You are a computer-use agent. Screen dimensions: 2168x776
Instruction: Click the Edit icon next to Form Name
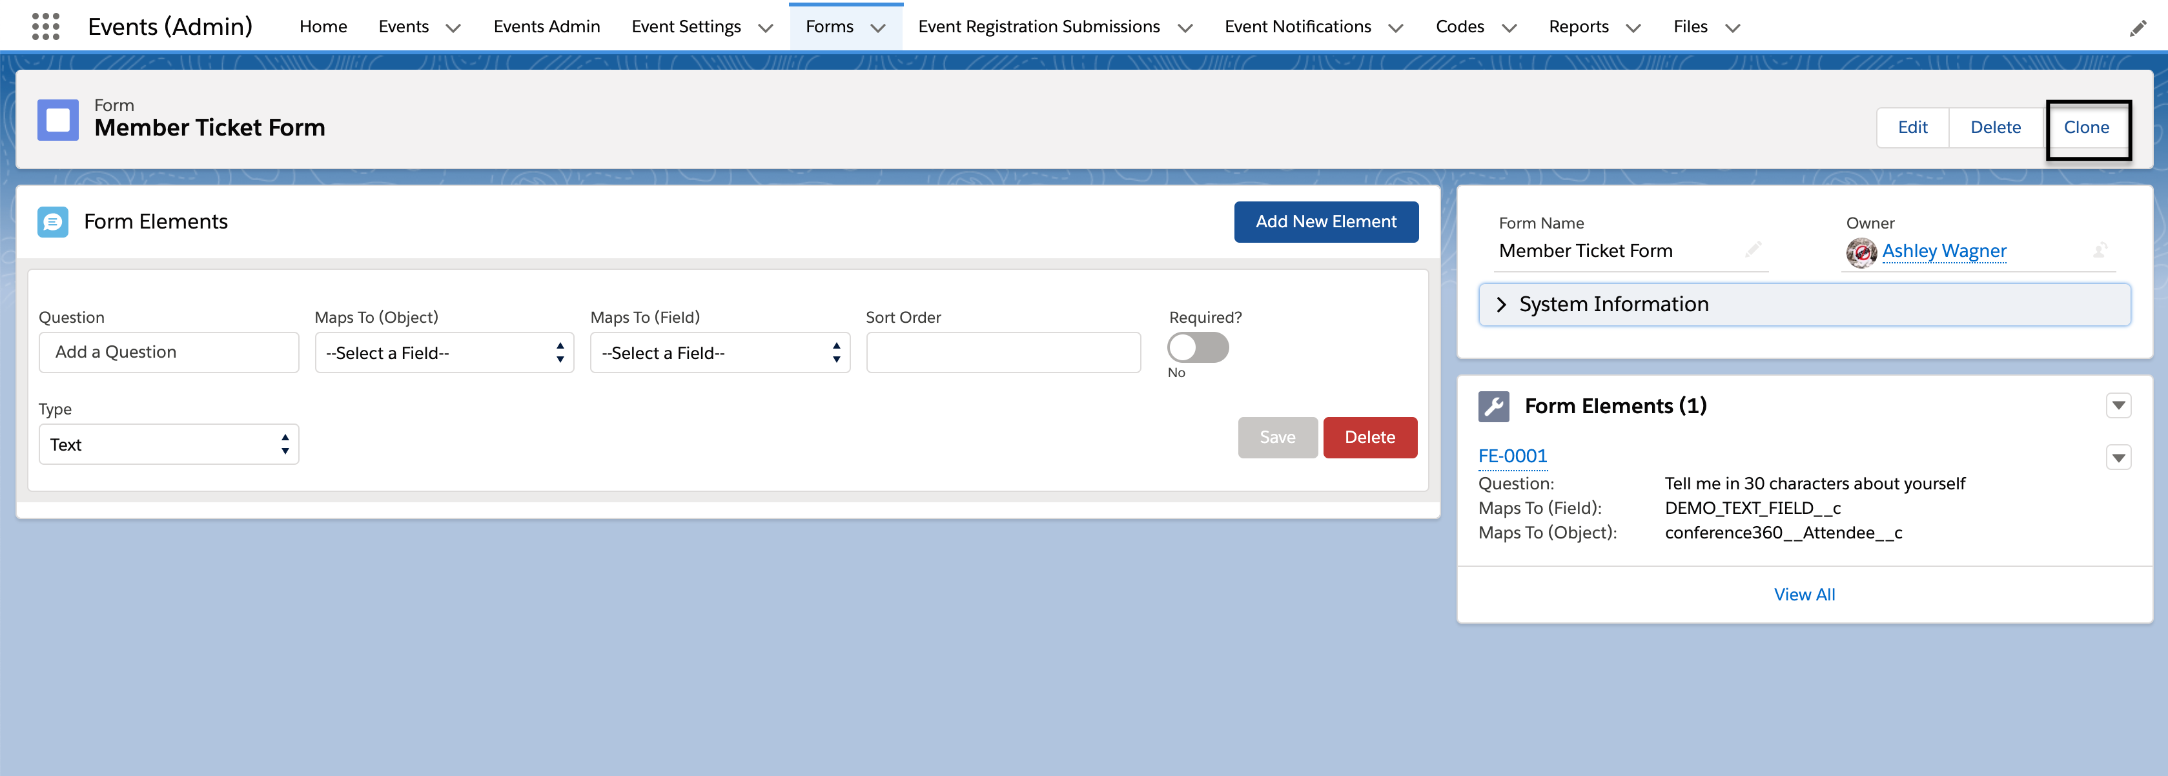click(1746, 250)
